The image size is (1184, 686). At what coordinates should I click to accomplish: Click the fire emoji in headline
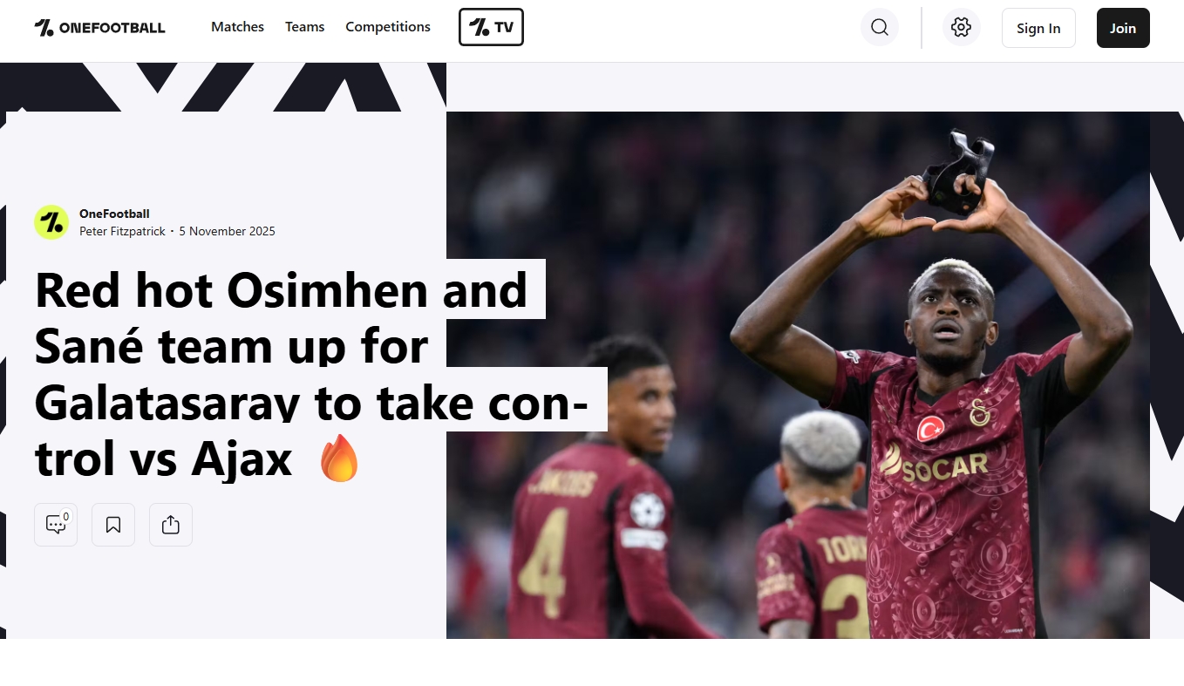coord(339,458)
